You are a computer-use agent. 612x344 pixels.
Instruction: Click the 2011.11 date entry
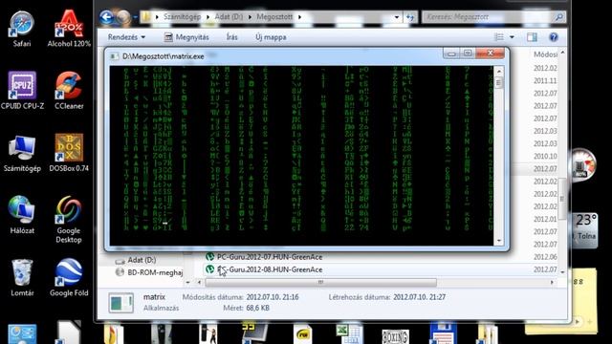point(545,80)
